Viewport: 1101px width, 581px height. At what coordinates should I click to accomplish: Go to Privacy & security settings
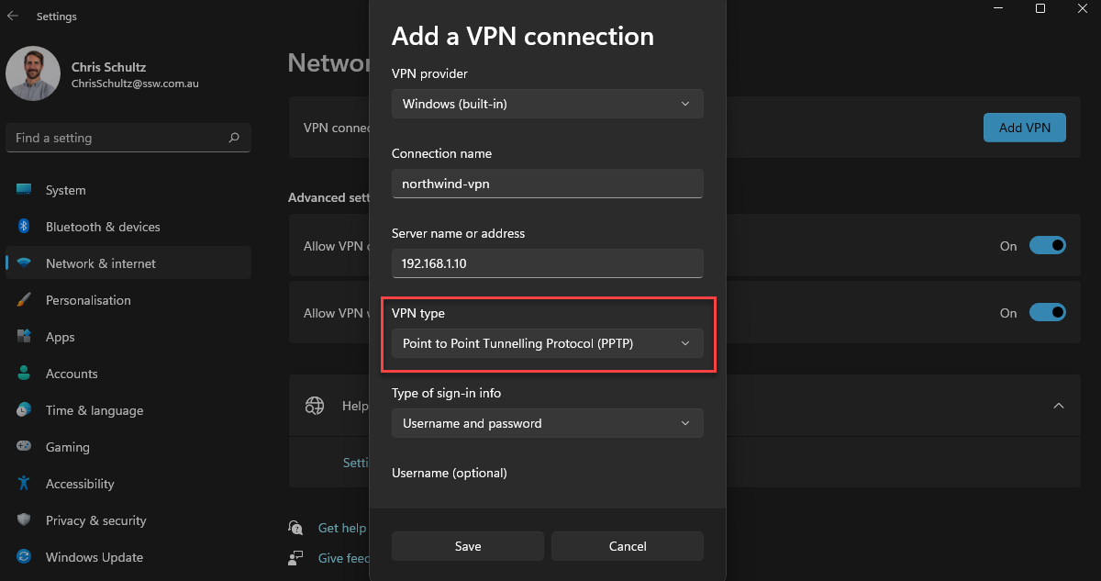(95, 520)
